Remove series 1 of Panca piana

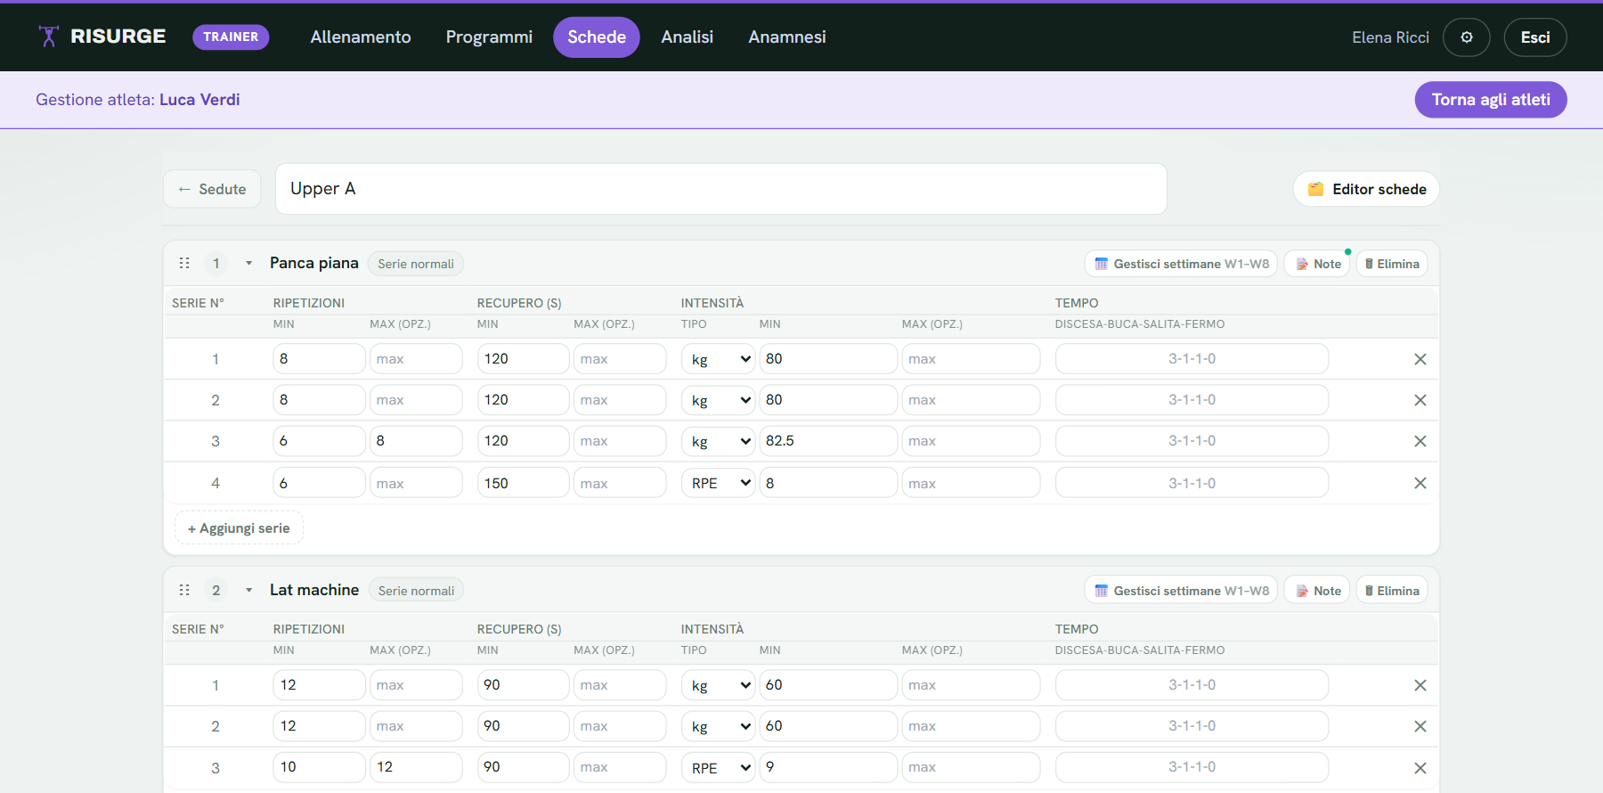[x=1420, y=359]
